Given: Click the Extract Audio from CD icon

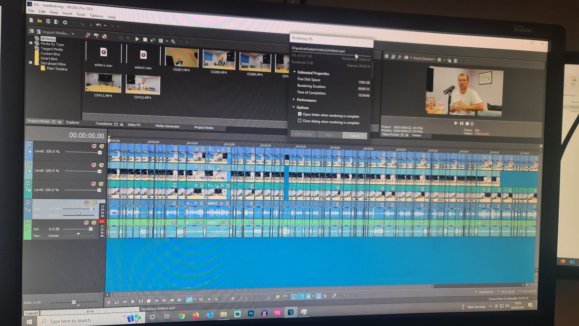Looking at the screenshot, I should point(104,36).
